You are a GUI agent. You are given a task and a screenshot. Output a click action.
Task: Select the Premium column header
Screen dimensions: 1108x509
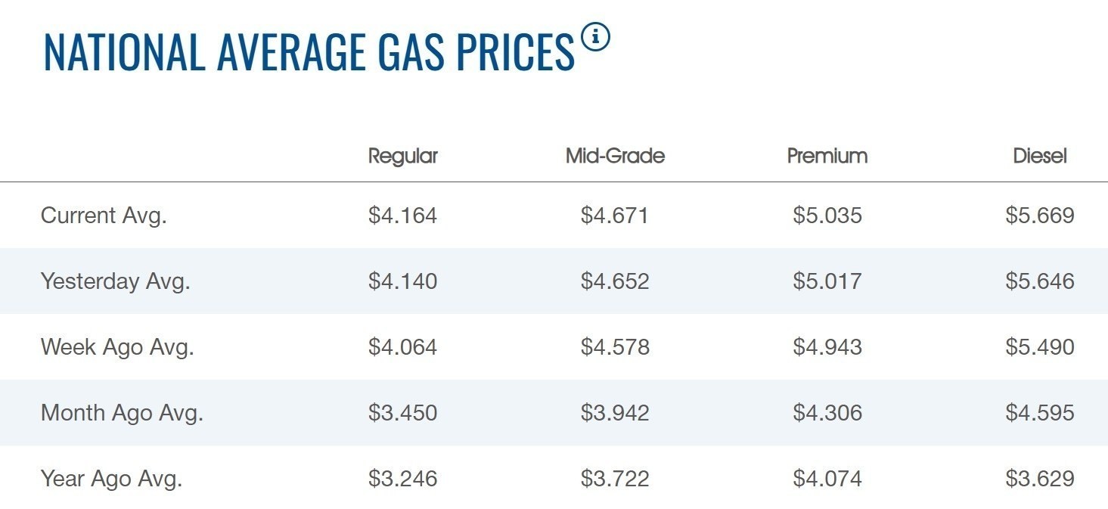pos(827,156)
